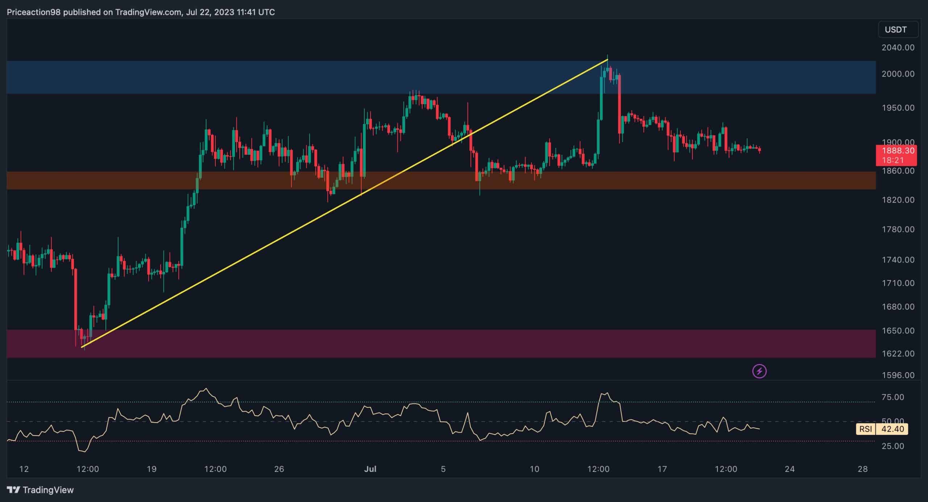This screenshot has width=928, height=502.
Task: Click the 12 date label on time axis
Action: [24, 469]
